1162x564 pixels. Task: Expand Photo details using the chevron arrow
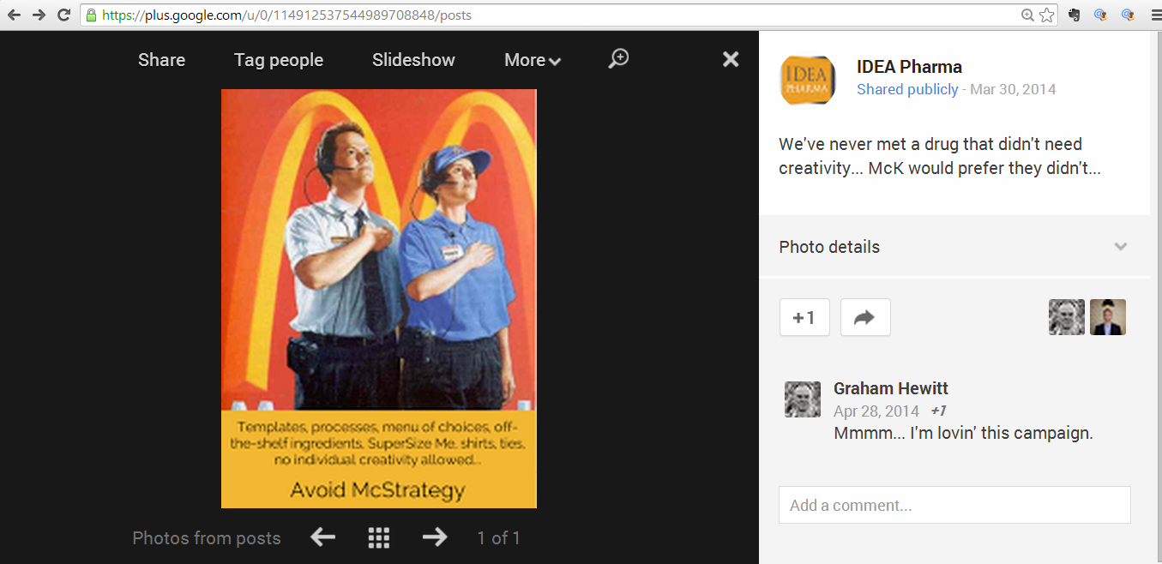(x=1120, y=247)
